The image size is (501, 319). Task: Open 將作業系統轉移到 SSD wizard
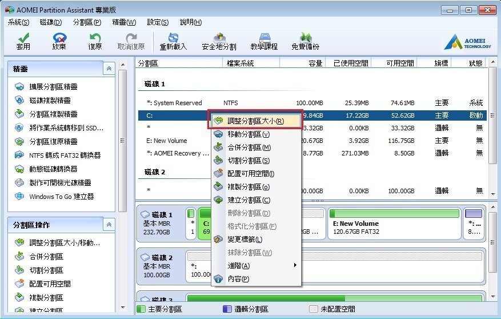tap(59, 128)
